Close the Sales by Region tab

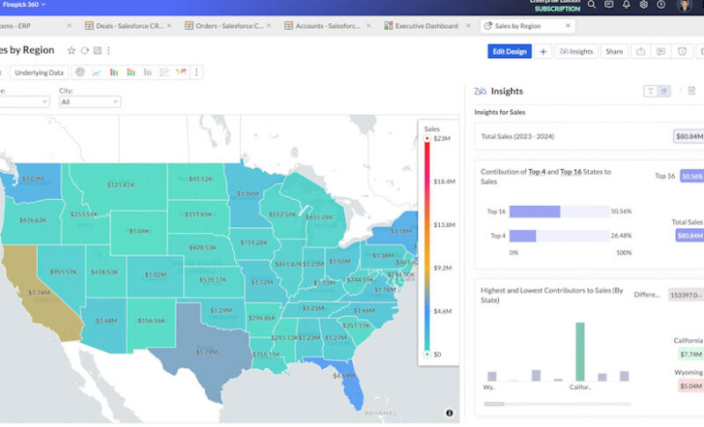568,26
